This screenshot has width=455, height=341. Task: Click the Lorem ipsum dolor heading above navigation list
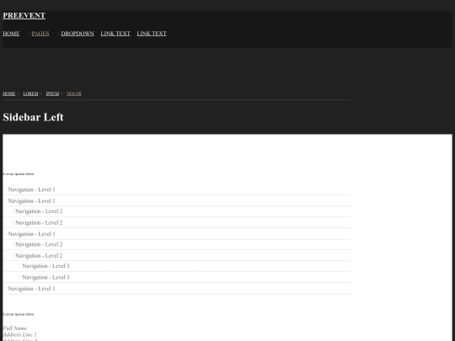tap(19, 174)
